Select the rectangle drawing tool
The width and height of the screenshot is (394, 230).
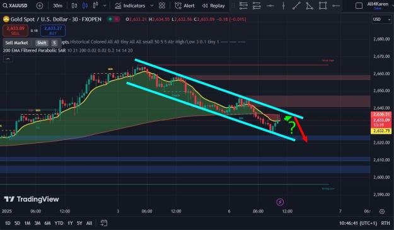pos(323,6)
